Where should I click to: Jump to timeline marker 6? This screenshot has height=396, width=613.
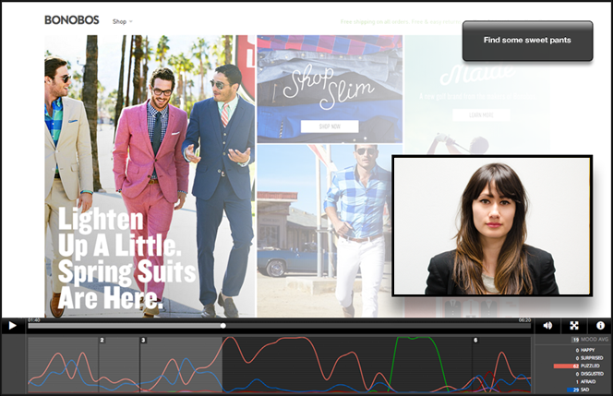475,340
